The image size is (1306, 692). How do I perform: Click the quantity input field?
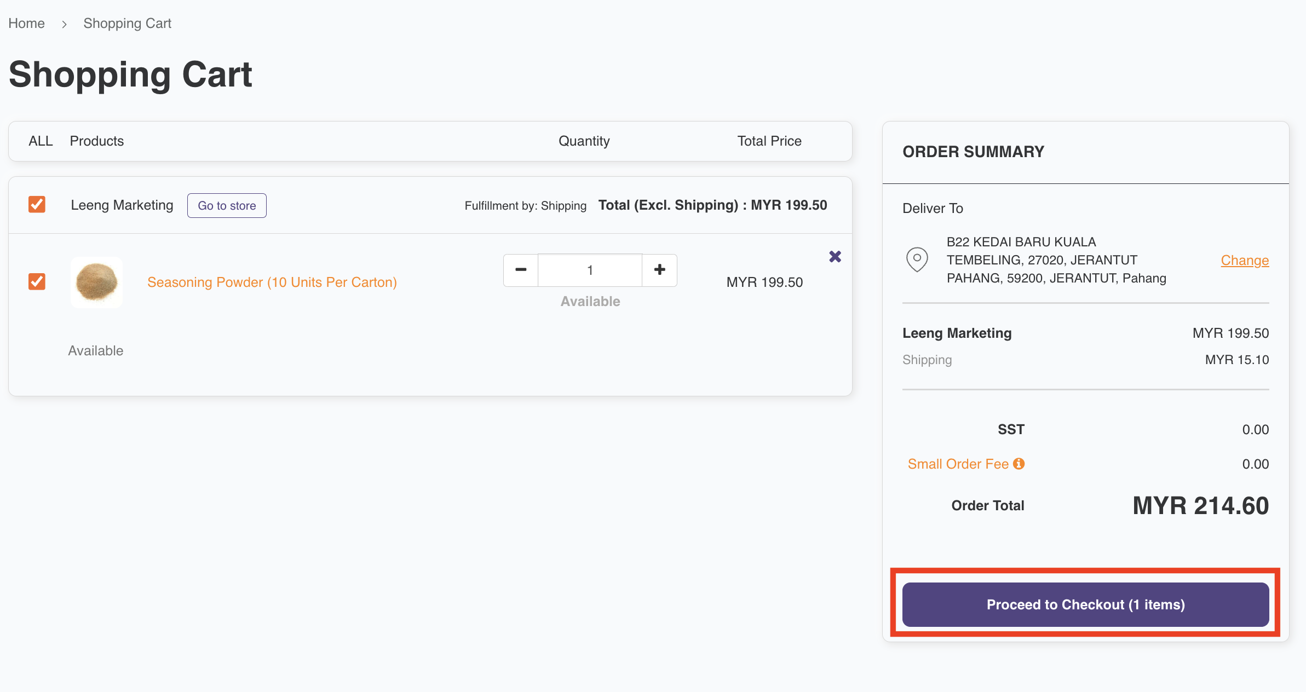590,270
